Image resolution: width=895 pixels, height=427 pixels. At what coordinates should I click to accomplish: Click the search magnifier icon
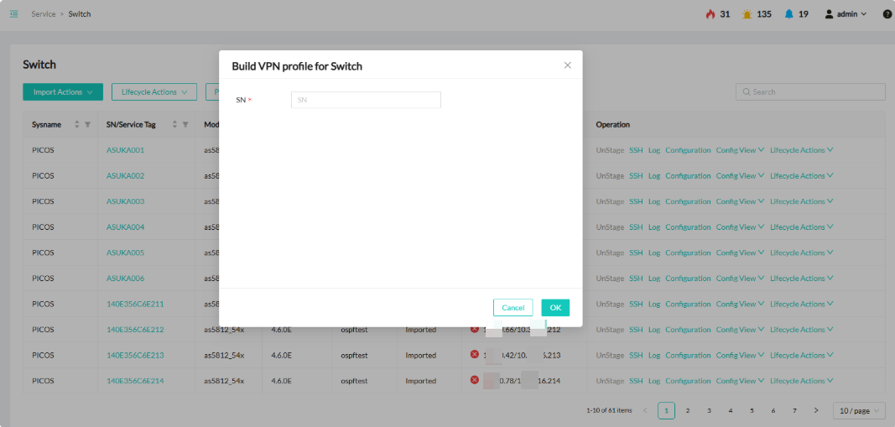tap(745, 92)
